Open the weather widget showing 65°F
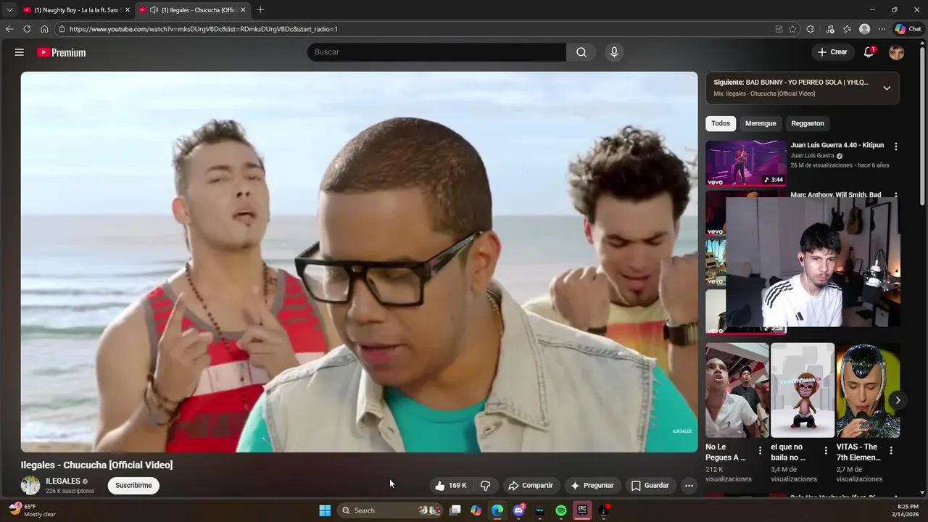928x522 pixels. (x=33, y=510)
